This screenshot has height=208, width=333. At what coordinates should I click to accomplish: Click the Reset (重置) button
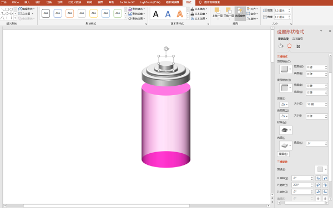(283, 154)
